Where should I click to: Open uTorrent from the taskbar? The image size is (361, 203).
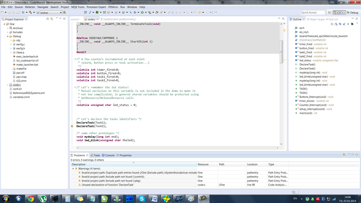click(43, 198)
